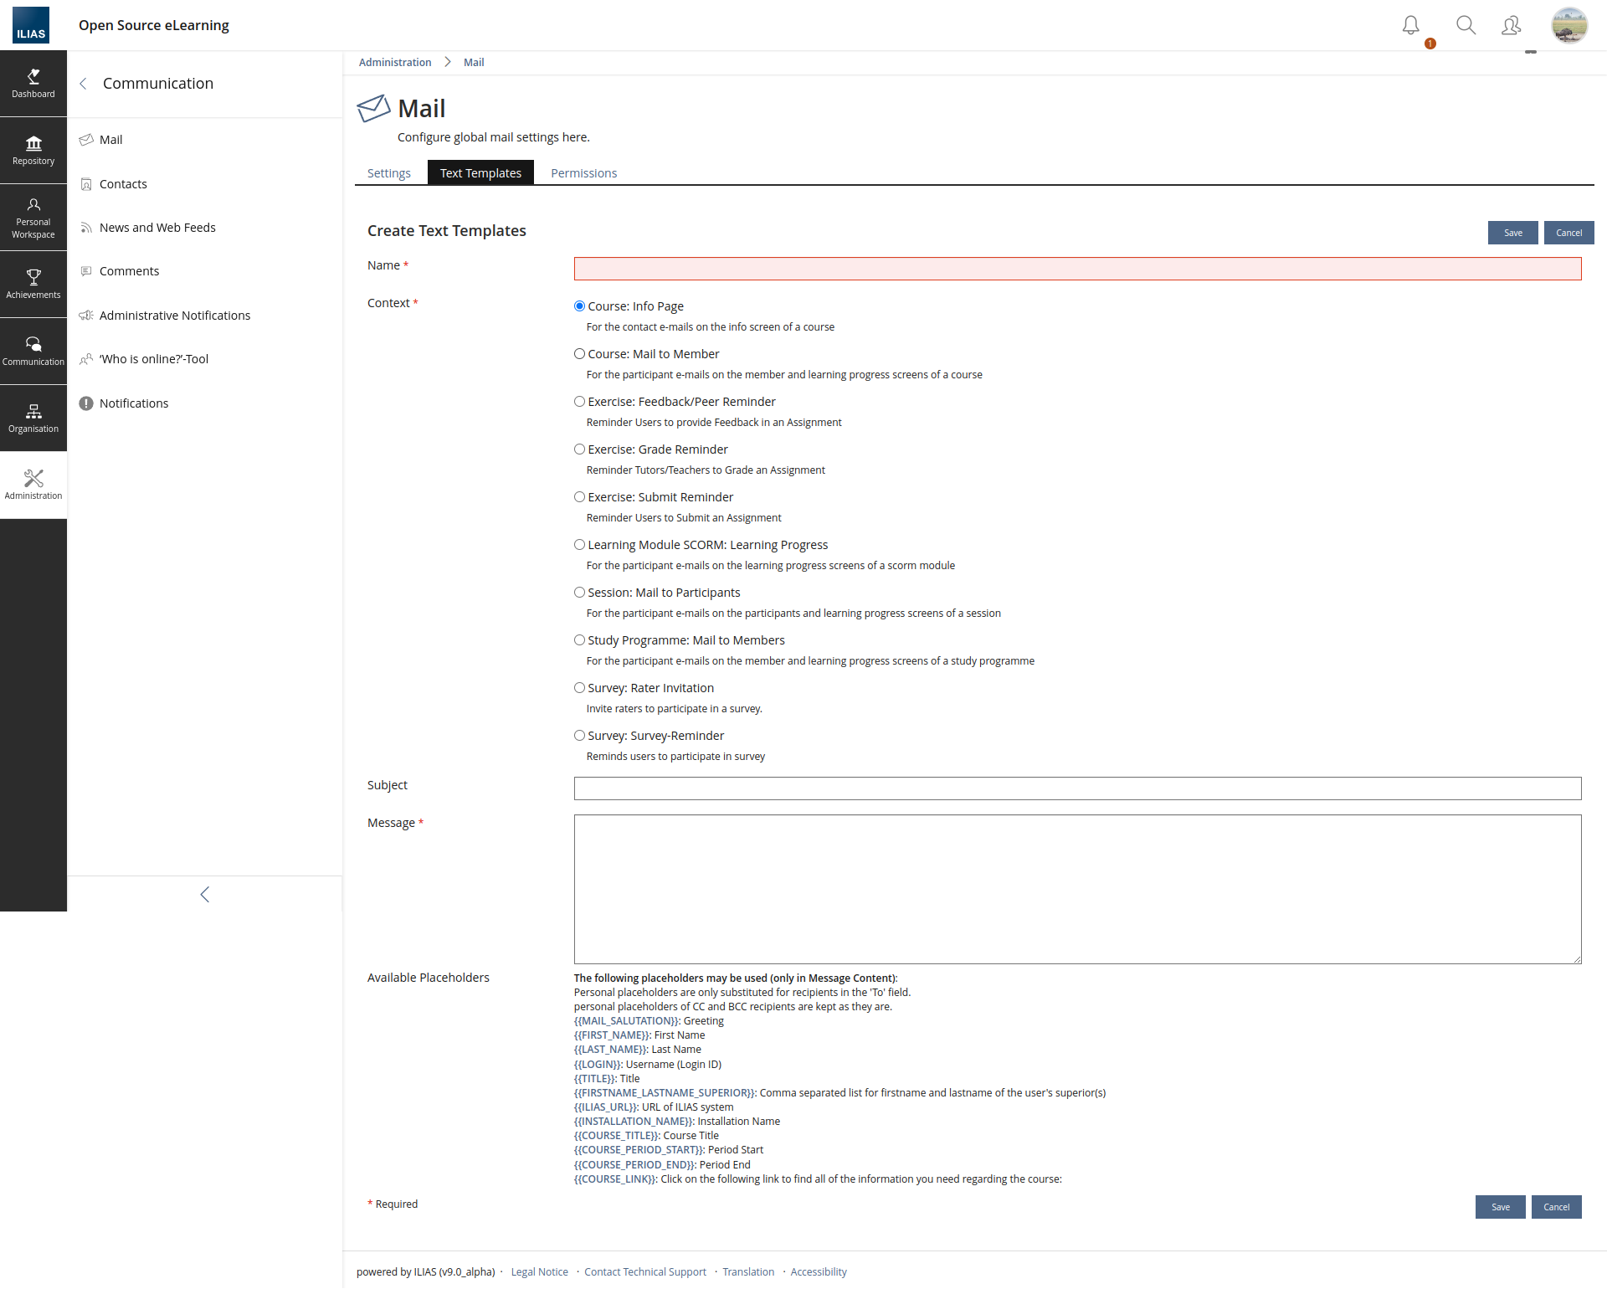Click the top Save button
The width and height of the screenshot is (1607, 1289).
click(1512, 233)
